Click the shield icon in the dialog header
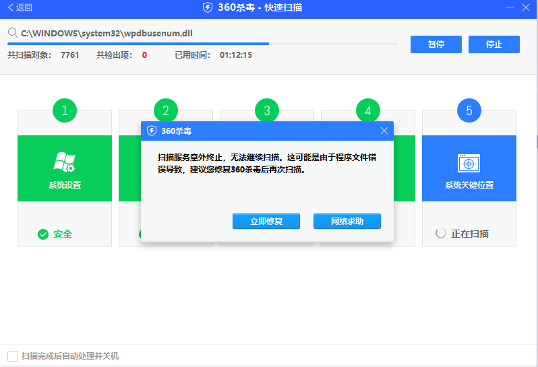The height and width of the screenshot is (367, 538). tap(152, 131)
